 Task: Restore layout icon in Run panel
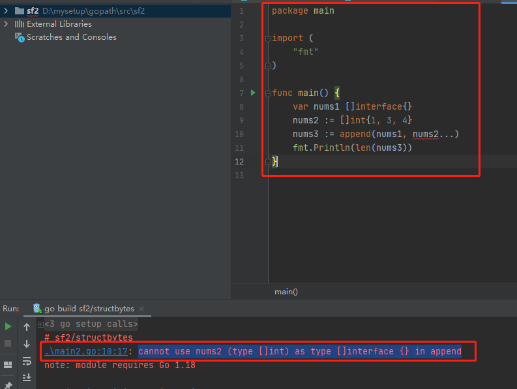tap(8, 365)
